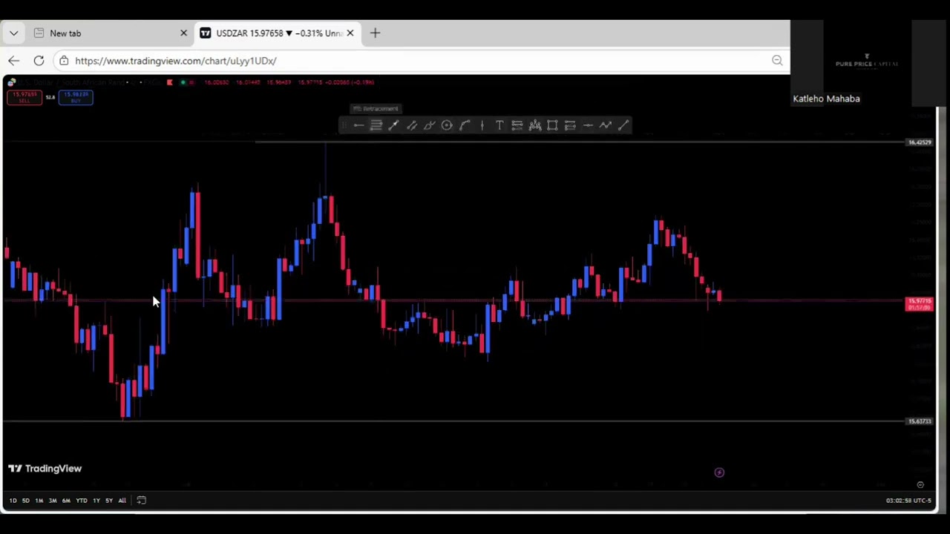
Task: Select the head and shoulders pattern tool
Action: [x=535, y=125]
